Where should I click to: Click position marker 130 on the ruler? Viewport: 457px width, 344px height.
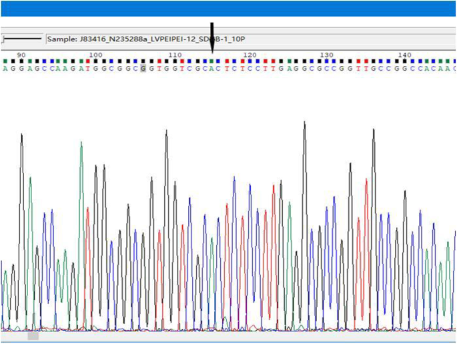pyautogui.click(x=326, y=55)
